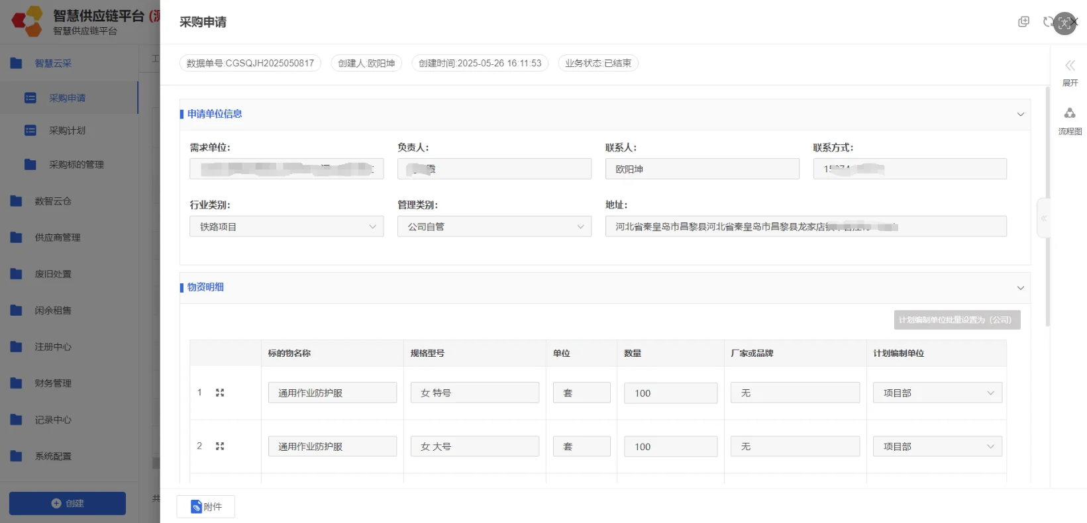Click the 智慧供应链平台 hexagon logo
The image size is (1087, 523).
(x=27, y=22)
